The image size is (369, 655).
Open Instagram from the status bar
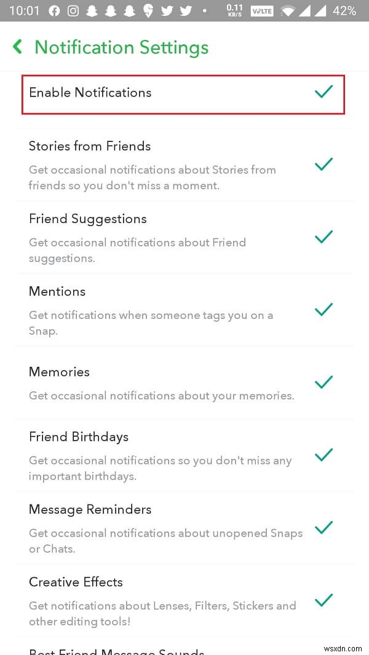click(73, 10)
